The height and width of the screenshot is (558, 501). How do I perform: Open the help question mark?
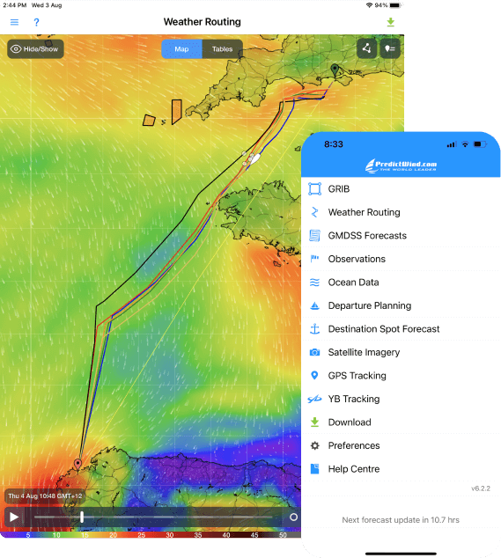point(36,22)
